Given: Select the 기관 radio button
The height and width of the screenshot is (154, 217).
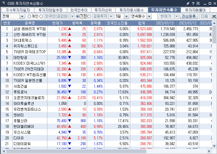Looking at the screenshot, I should 78,16.
